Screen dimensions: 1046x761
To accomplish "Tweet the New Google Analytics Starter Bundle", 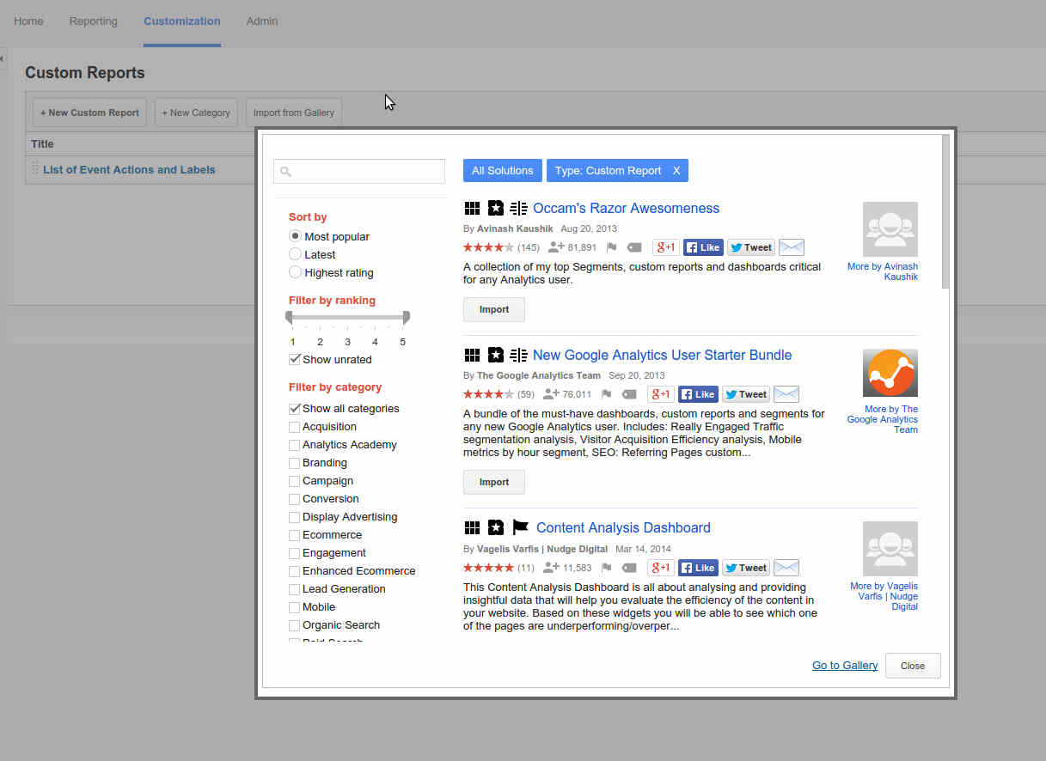I will click(746, 394).
